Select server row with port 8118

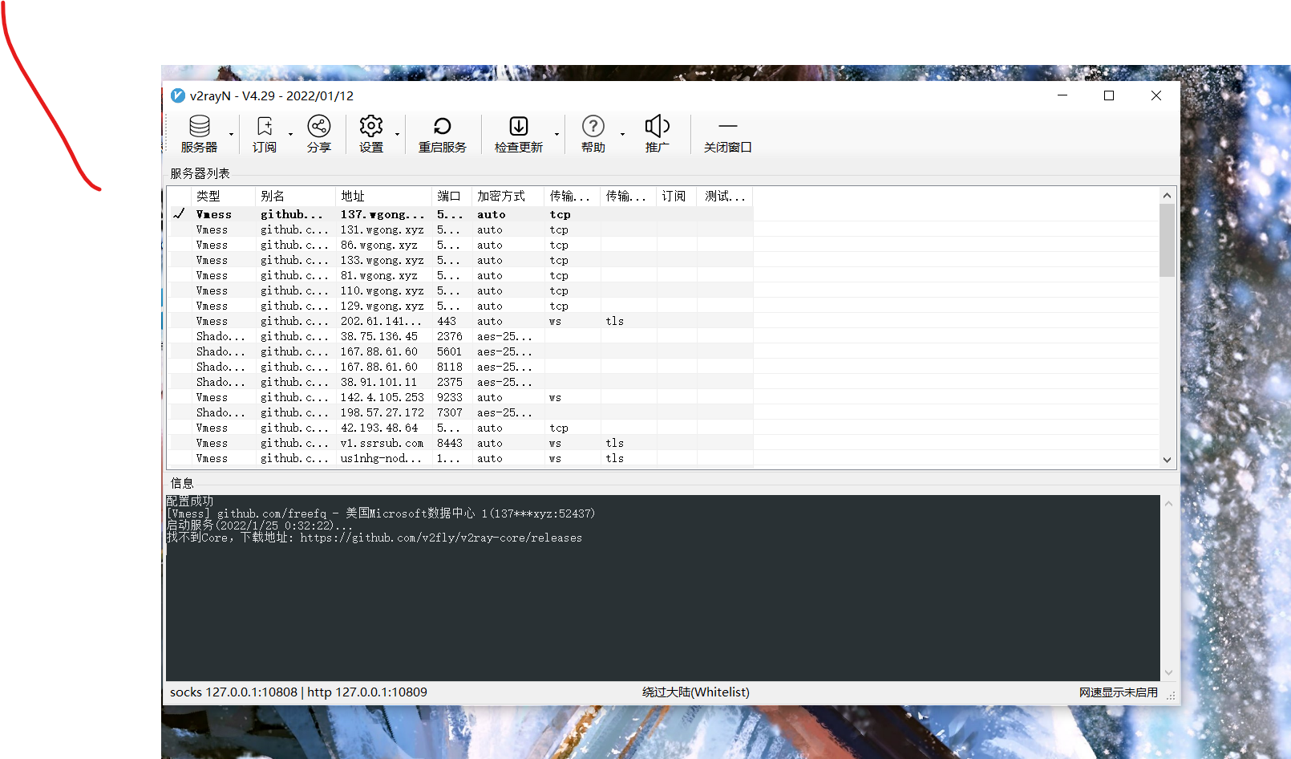[x=461, y=367]
